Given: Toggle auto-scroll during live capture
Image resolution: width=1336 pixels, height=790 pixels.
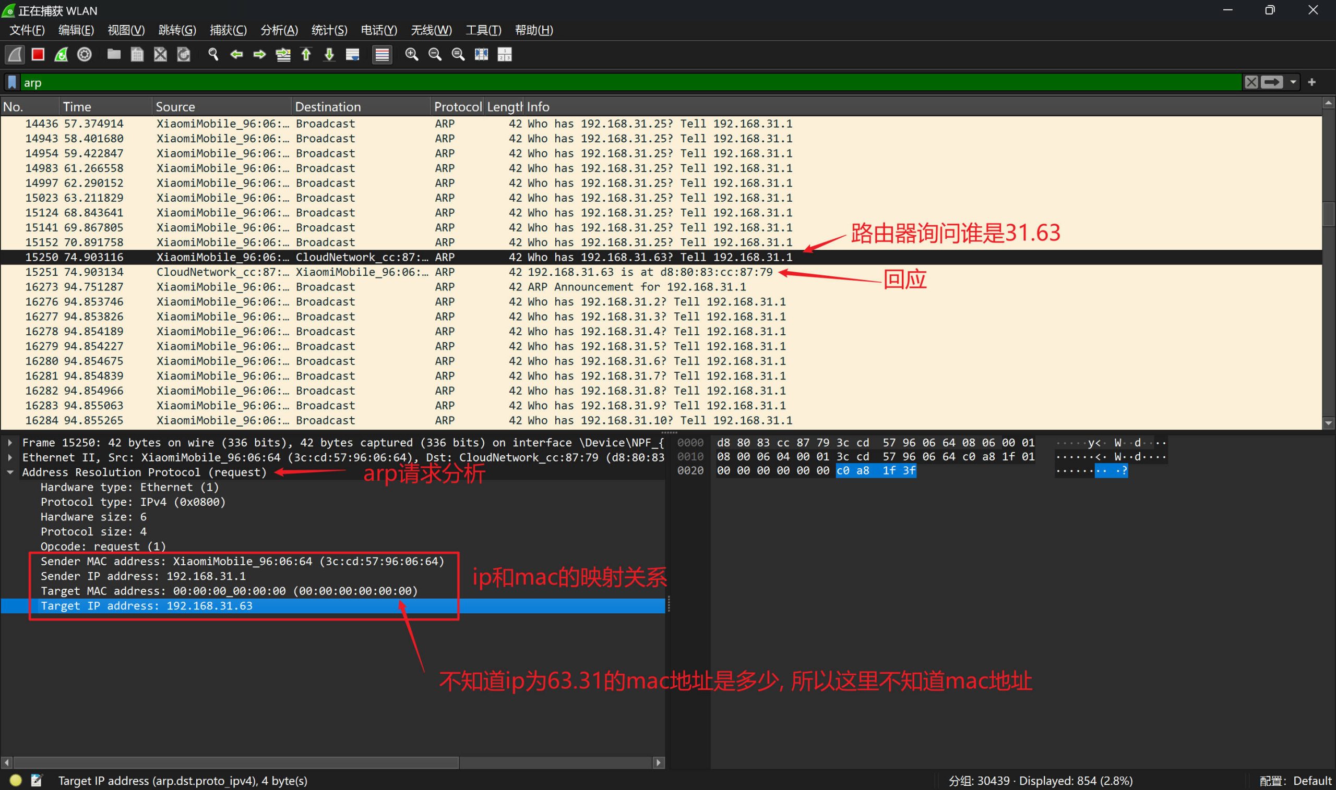Looking at the screenshot, I should (x=353, y=54).
